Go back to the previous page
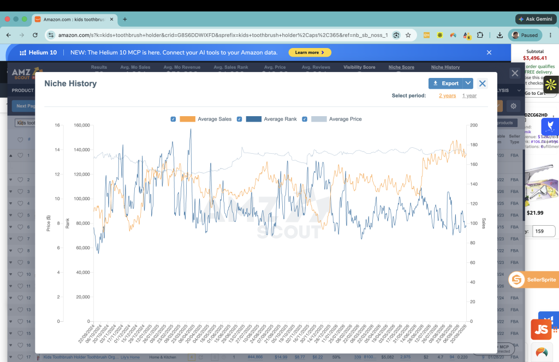Screen dimensions: 559x362 [x=9, y=35]
